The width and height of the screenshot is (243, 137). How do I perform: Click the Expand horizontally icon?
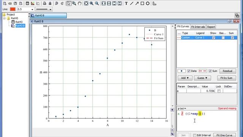point(104,3)
